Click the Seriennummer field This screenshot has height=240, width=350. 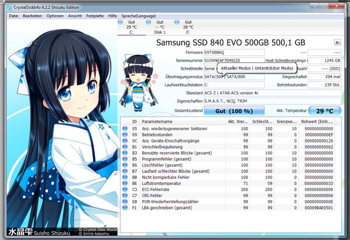pos(234,60)
